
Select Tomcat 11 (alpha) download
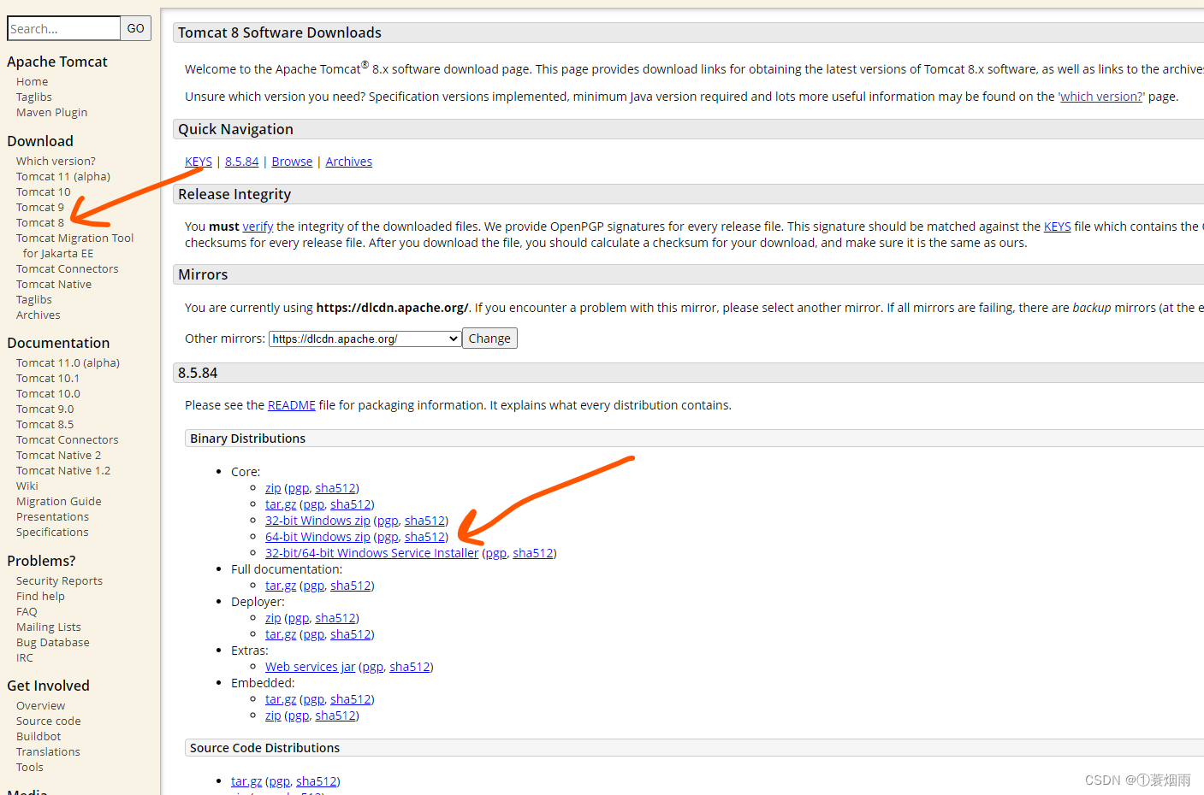click(x=63, y=177)
